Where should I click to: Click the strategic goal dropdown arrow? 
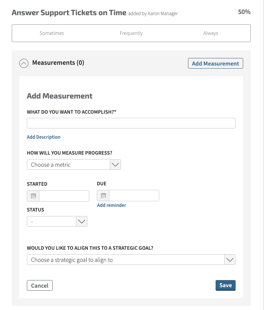point(230,260)
